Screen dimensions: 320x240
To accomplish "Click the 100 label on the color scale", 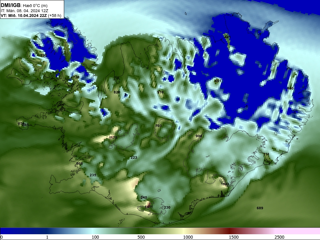I will [x=95, y=237].
